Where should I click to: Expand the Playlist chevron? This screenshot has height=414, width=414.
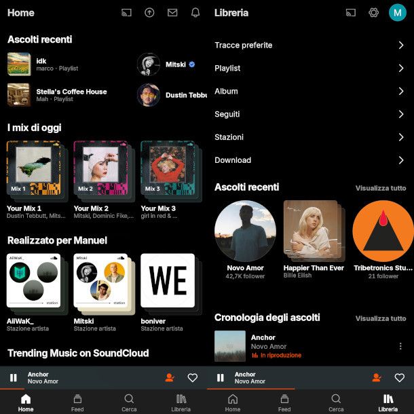click(401, 68)
